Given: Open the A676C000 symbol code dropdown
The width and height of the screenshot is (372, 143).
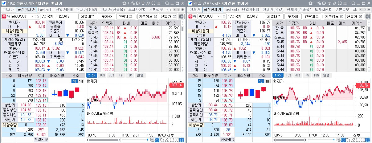Looking at the screenshot, I should tap(218, 17).
